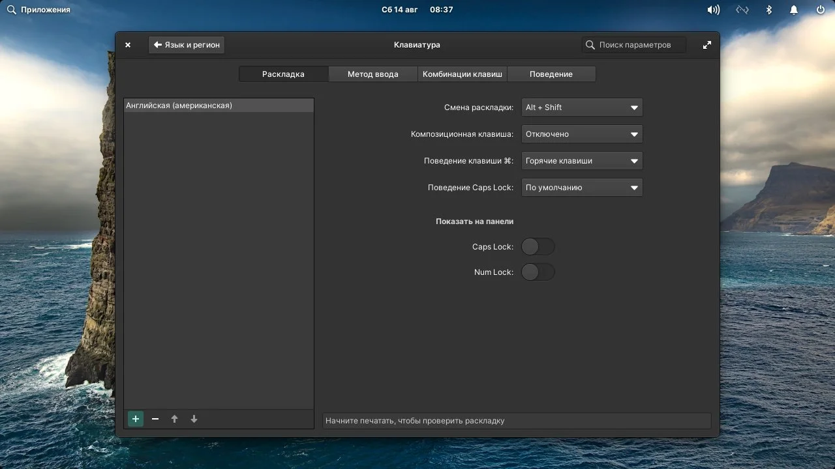The width and height of the screenshot is (835, 469).
Task: Switch to the Поведение tab
Action: (551, 74)
